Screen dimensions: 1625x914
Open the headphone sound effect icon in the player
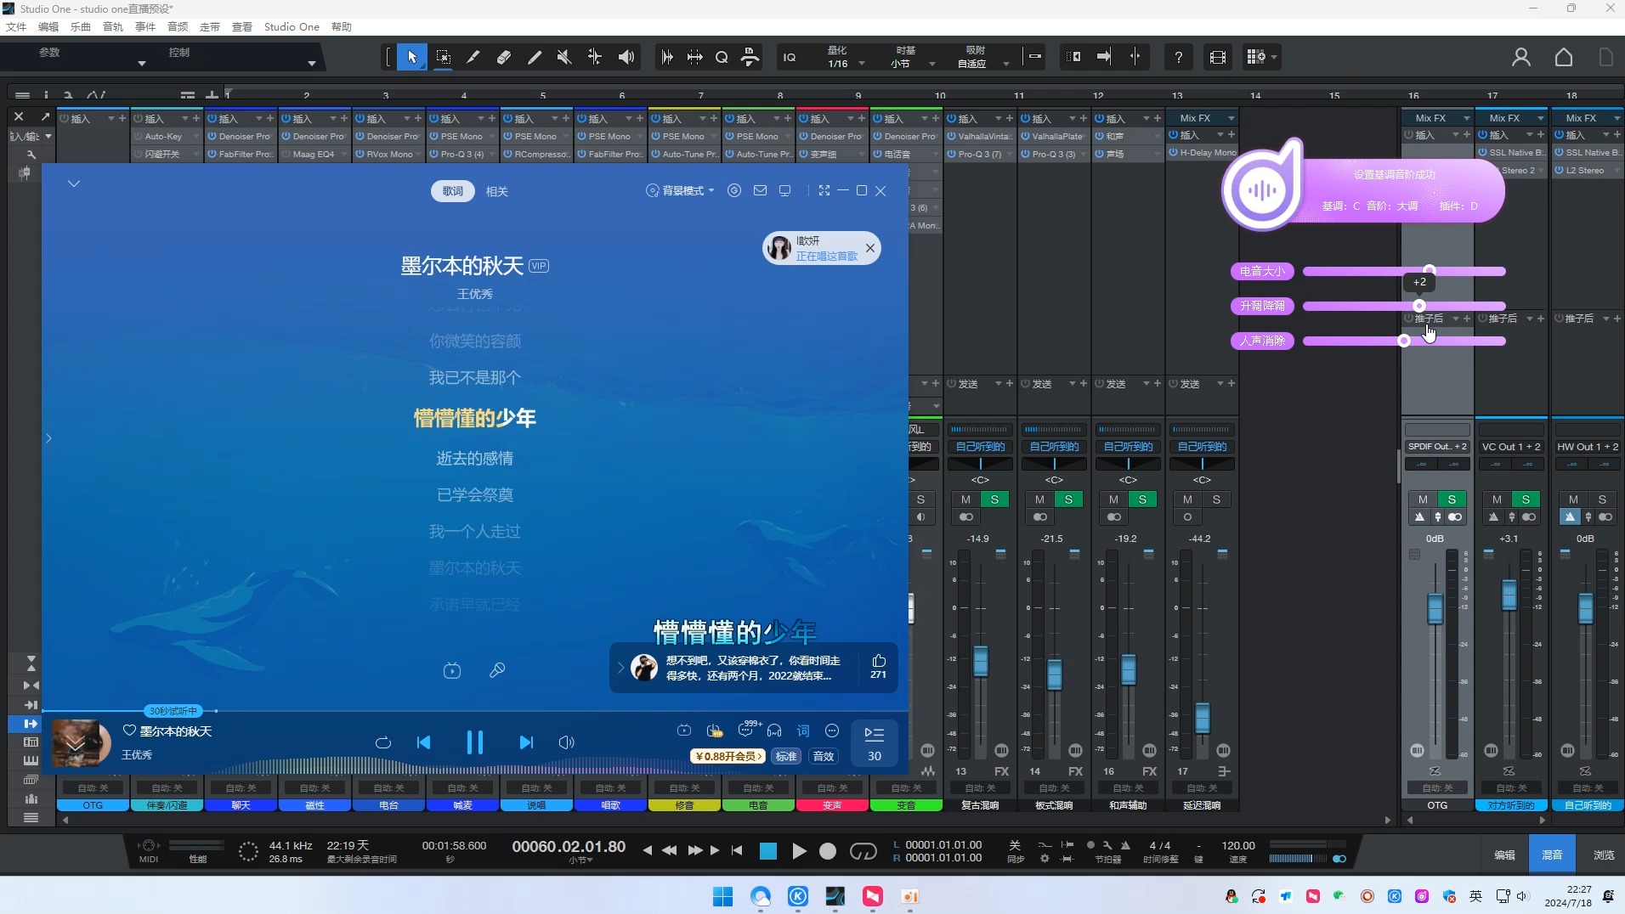click(x=774, y=731)
